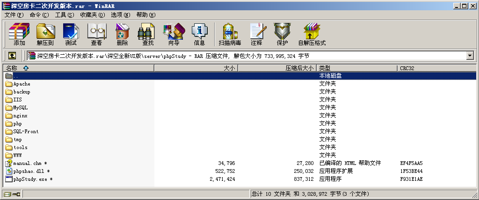Go up one folder level button
479x200 pixels.
tap(12, 56)
